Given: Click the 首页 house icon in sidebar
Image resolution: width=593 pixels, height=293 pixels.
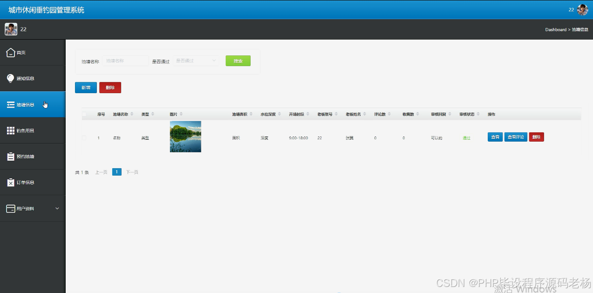Looking at the screenshot, I should pos(11,53).
